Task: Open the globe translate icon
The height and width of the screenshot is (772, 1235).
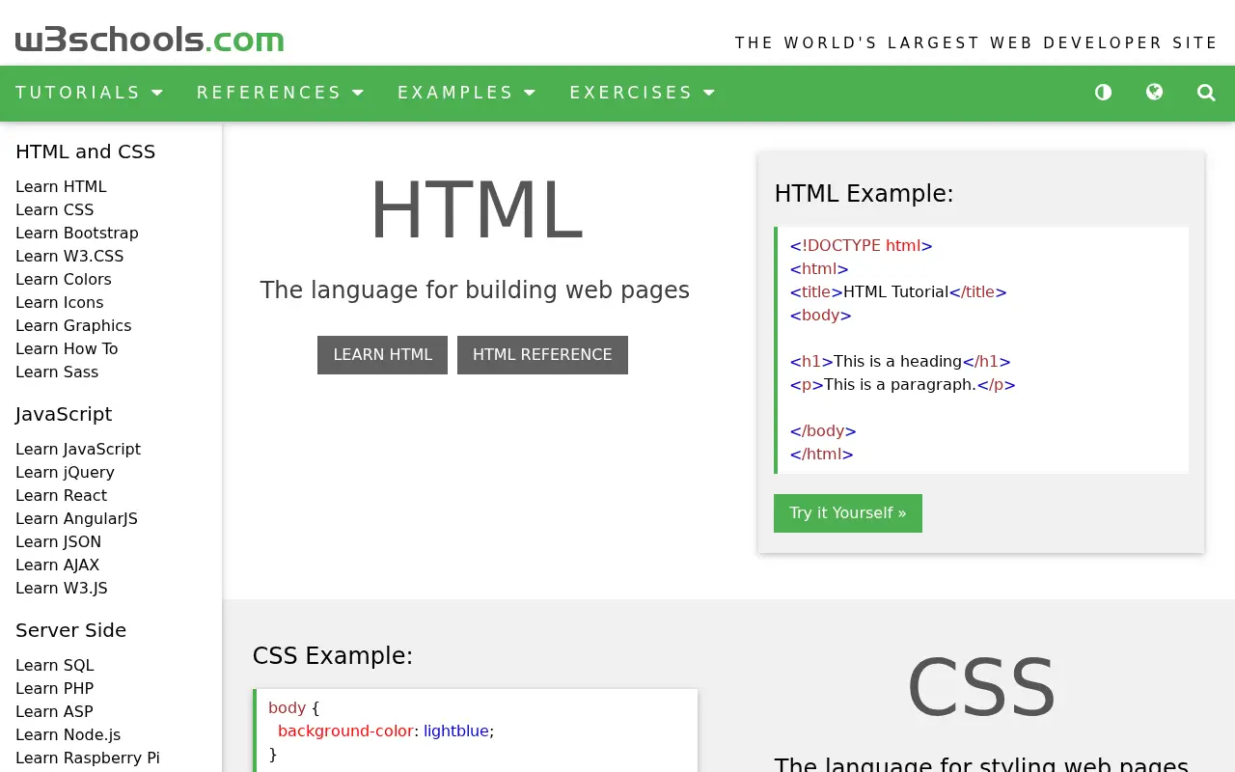Action: click(1154, 93)
